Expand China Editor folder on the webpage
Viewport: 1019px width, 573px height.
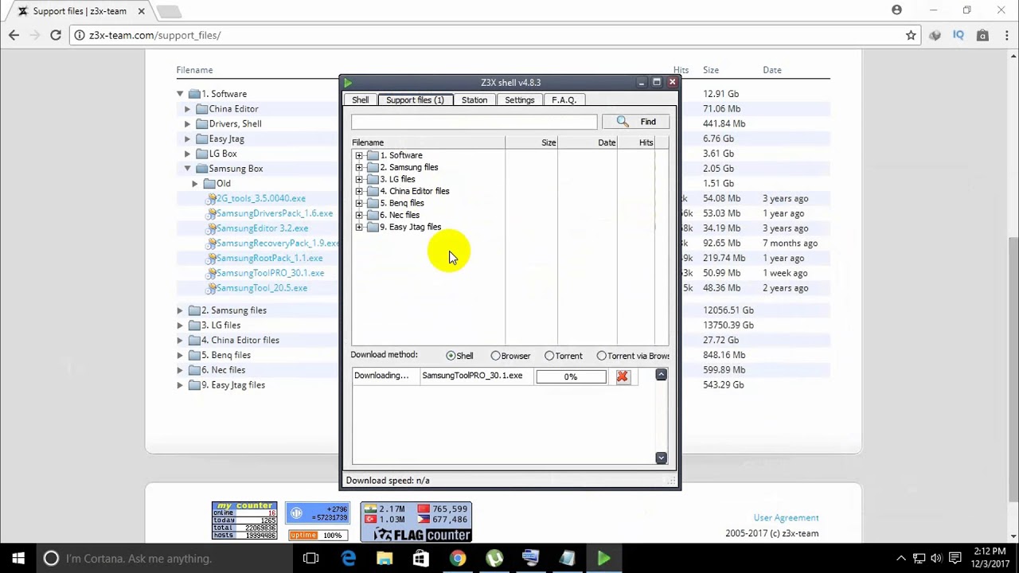click(187, 109)
